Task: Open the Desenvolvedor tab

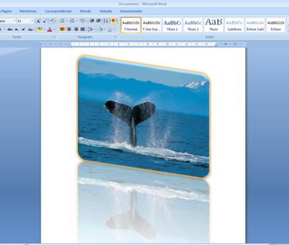Action: click(x=131, y=11)
